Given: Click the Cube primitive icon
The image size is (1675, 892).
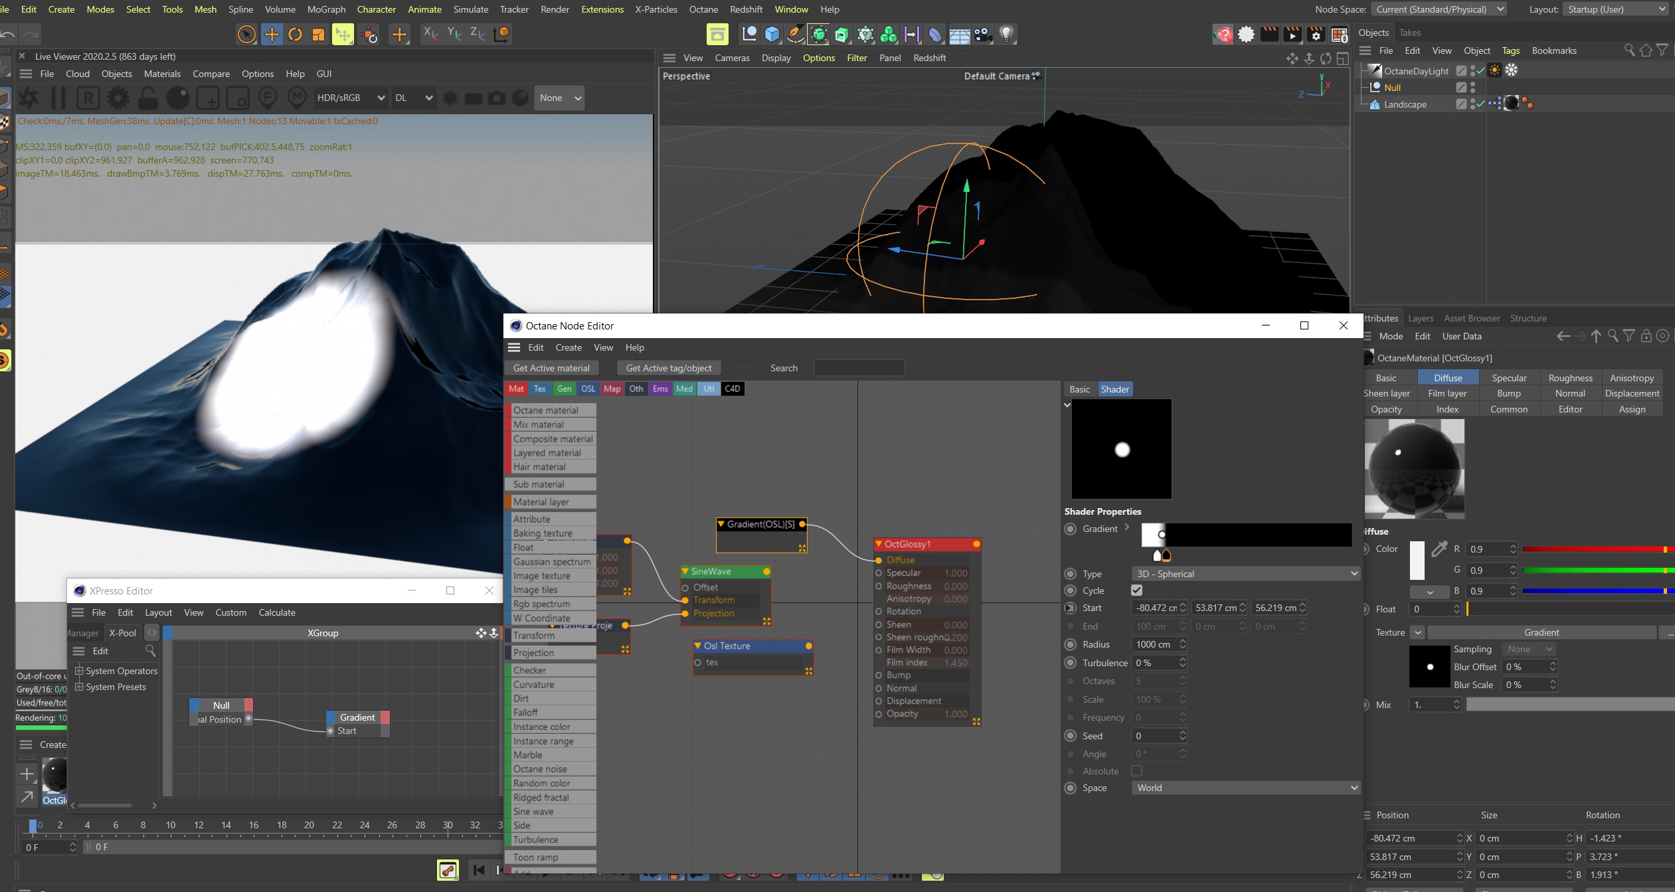Looking at the screenshot, I should 772,34.
